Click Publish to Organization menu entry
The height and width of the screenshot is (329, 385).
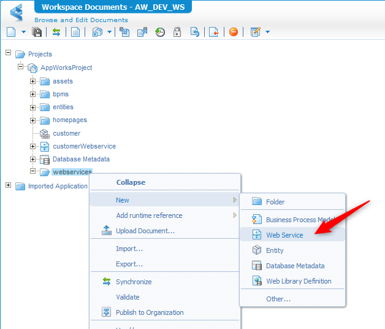150,312
